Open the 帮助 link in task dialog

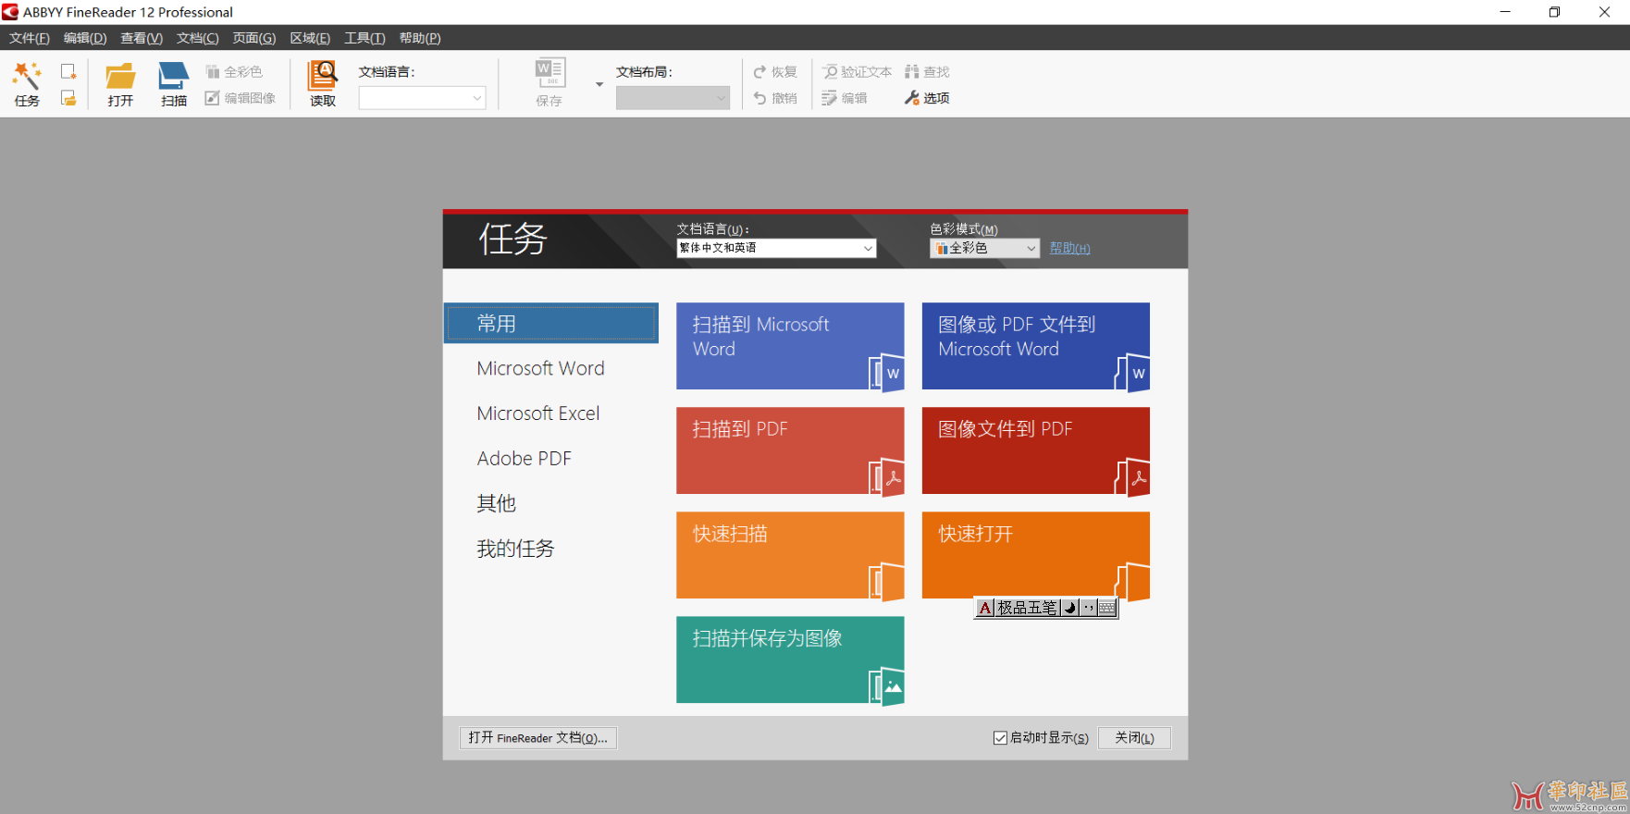tap(1069, 248)
